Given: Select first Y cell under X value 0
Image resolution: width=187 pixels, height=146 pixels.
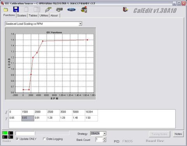Looking at the screenshot, I should pyautogui.click(x=15, y=118).
